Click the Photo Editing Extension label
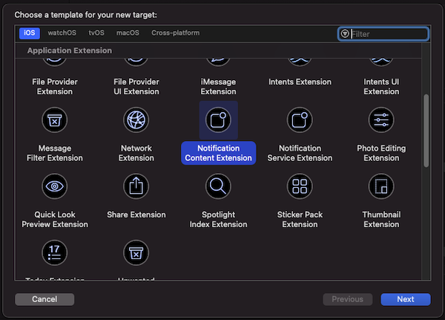The image size is (445, 320). [381, 153]
